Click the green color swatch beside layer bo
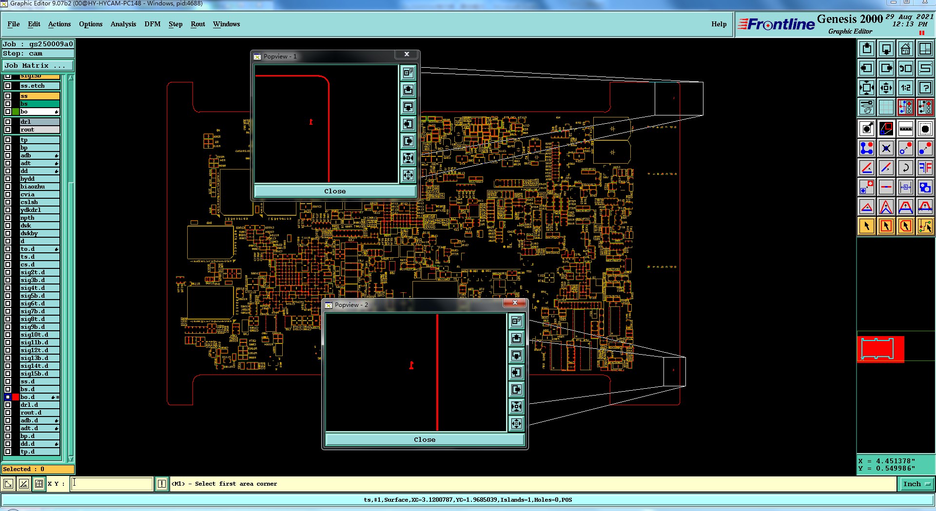 [x=16, y=112]
